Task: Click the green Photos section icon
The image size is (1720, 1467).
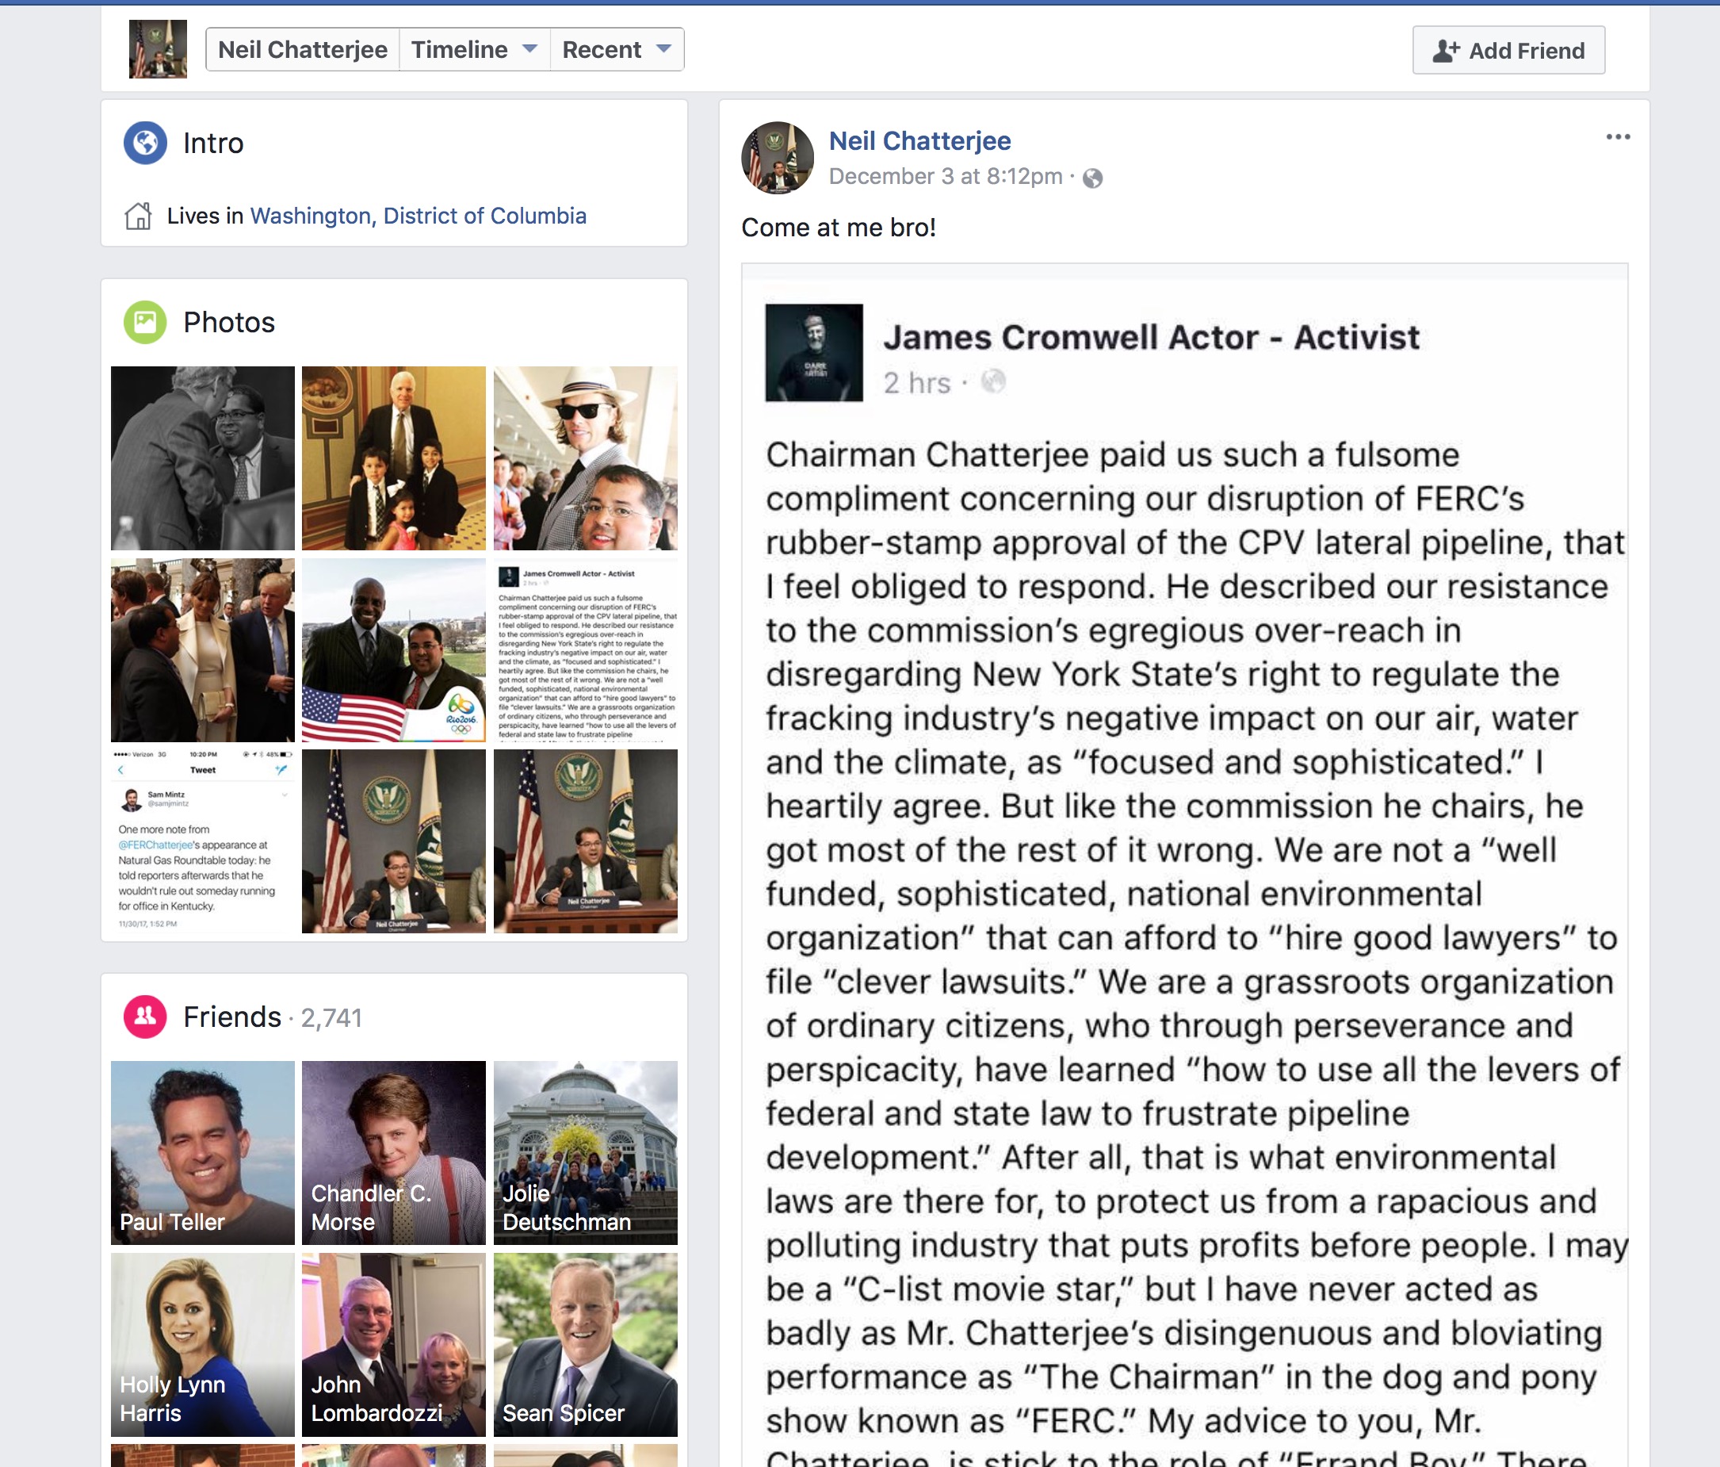Action: (145, 322)
